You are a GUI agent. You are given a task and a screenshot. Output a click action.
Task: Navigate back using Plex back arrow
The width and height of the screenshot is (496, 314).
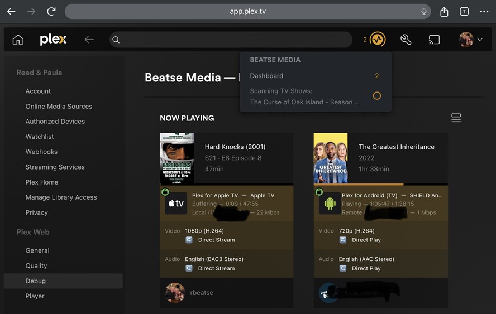point(89,40)
